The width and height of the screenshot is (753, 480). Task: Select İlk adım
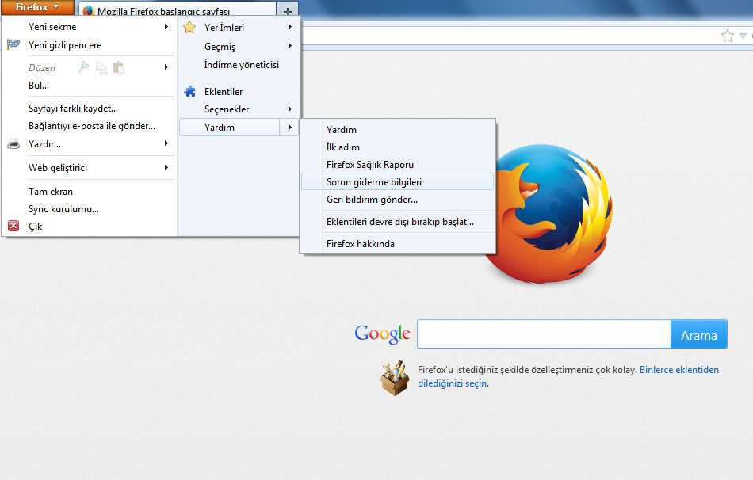pyautogui.click(x=398, y=147)
